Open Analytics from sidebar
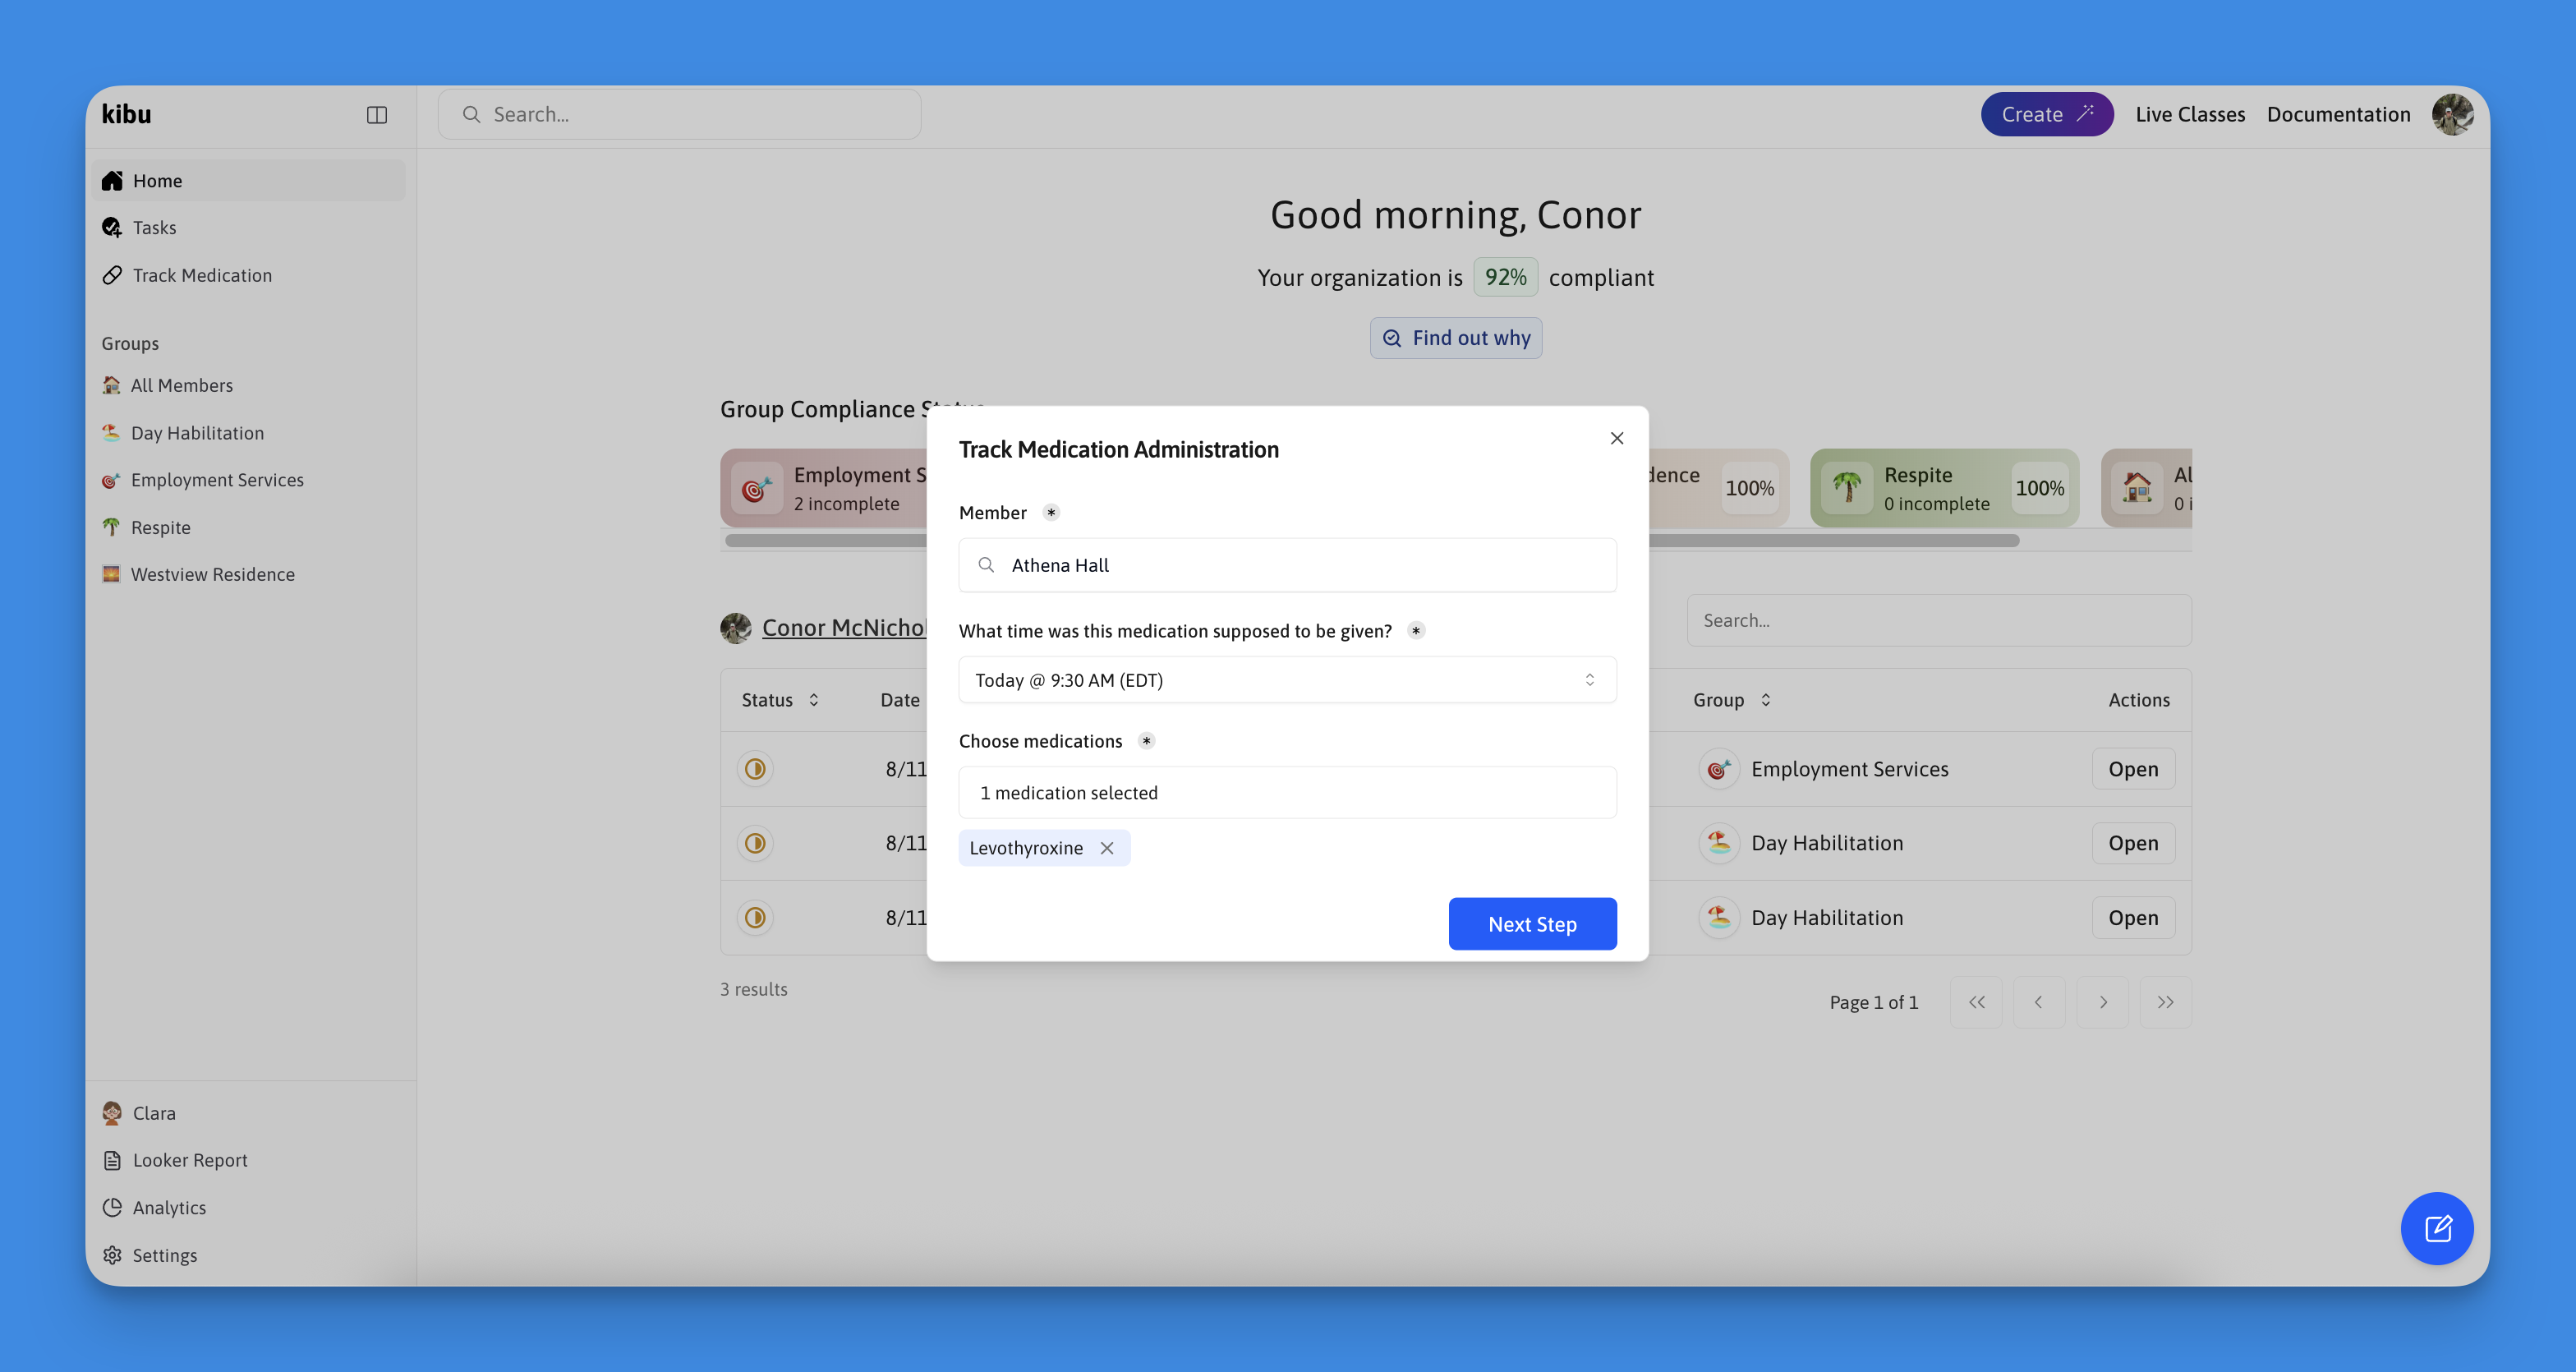 (x=168, y=1207)
